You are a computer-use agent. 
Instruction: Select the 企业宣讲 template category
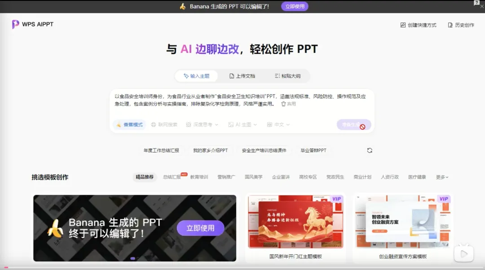281,177
